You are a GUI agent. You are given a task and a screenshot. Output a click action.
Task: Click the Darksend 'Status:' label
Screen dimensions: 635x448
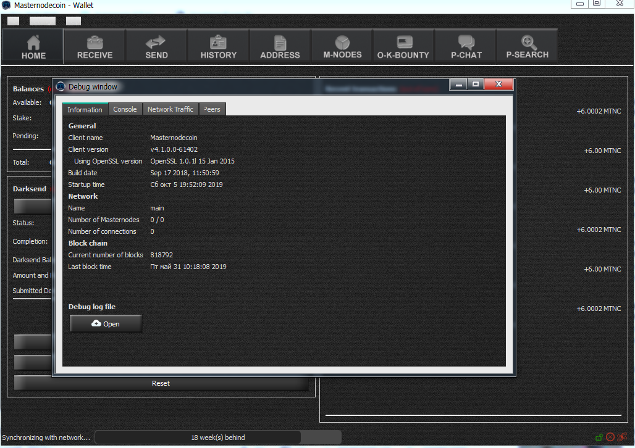(x=23, y=223)
